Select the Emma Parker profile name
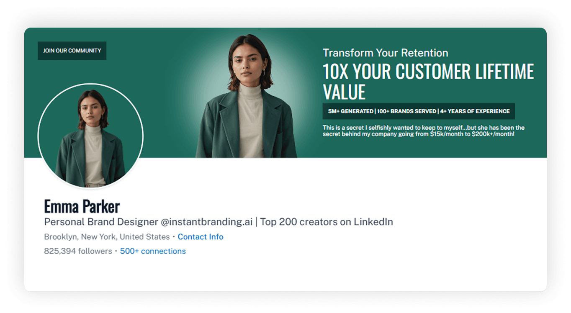The height and width of the screenshot is (313, 571). [x=82, y=206]
